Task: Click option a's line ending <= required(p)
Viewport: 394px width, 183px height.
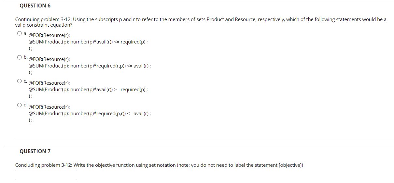Action: pyautogui.click(x=89, y=42)
